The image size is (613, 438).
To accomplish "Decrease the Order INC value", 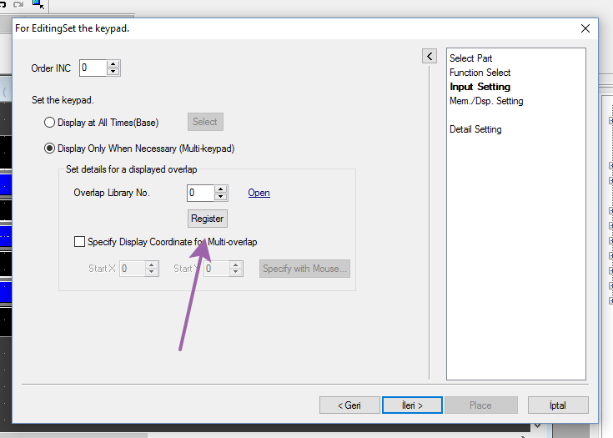I will (113, 72).
